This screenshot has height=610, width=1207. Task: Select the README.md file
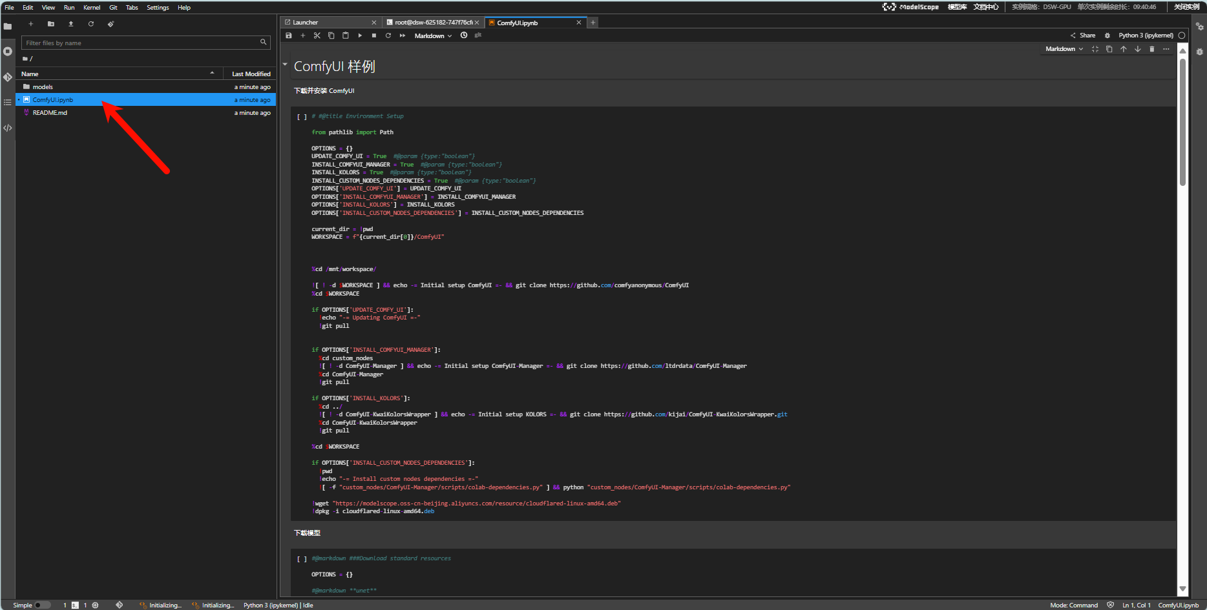pyautogui.click(x=146, y=112)
